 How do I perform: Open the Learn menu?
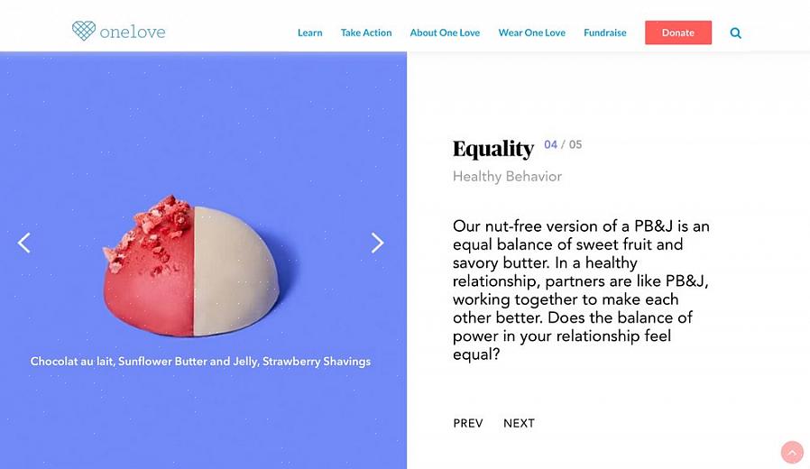coord(309,32)
